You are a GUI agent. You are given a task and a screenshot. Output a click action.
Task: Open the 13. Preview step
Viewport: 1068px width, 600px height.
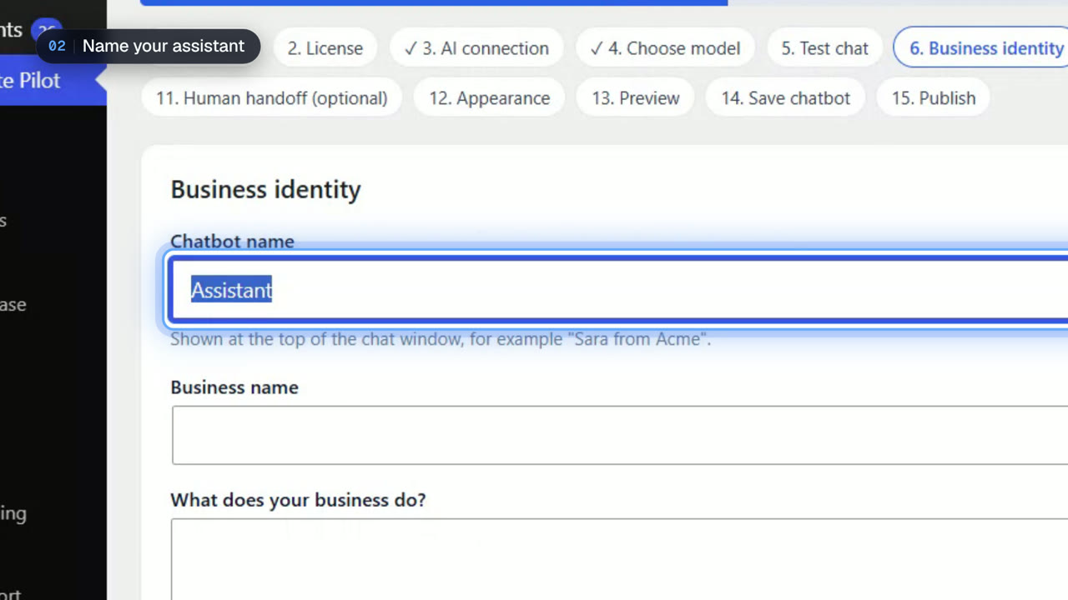coord(636,98)
